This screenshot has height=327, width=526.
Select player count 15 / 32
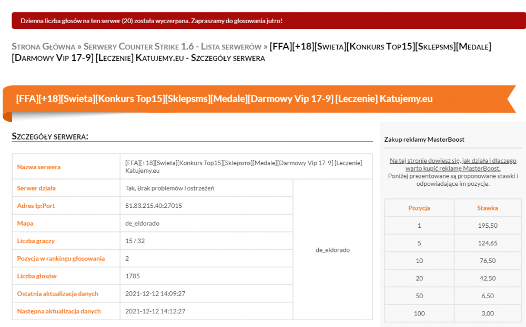click(135, 240)
